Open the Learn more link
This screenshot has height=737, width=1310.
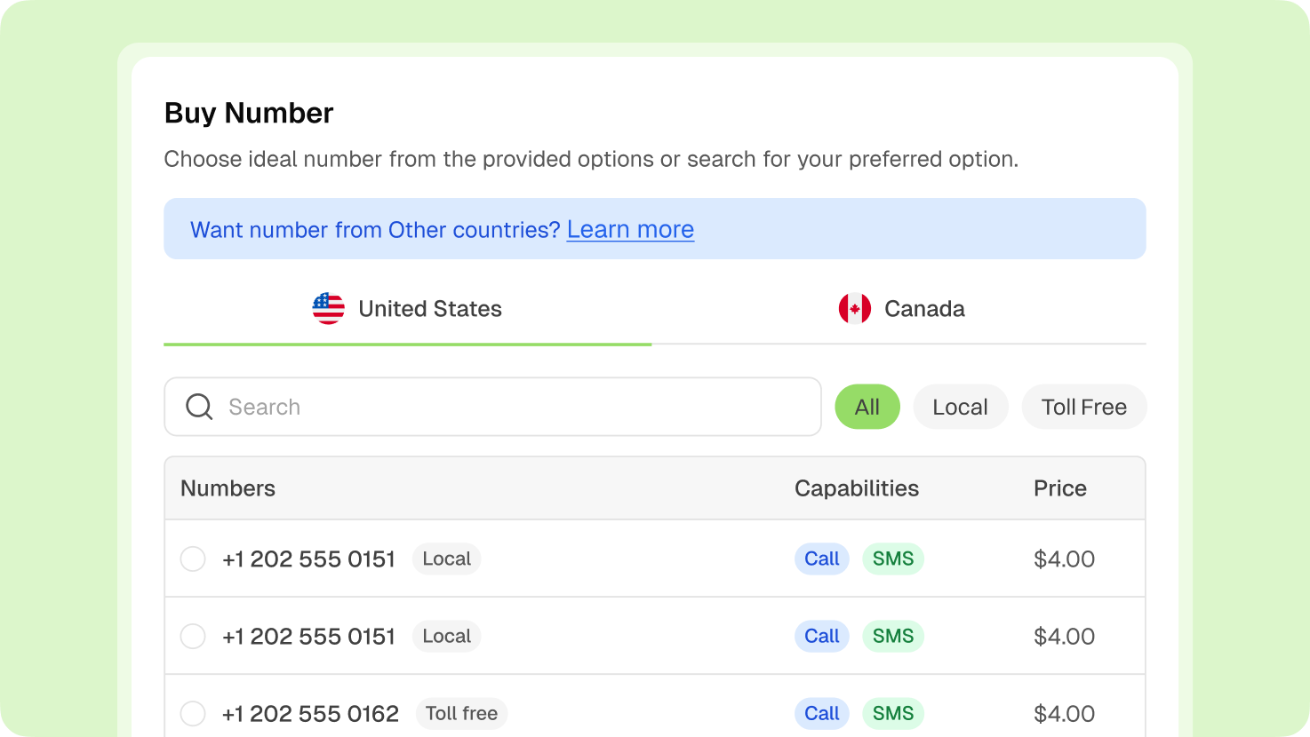630,229
